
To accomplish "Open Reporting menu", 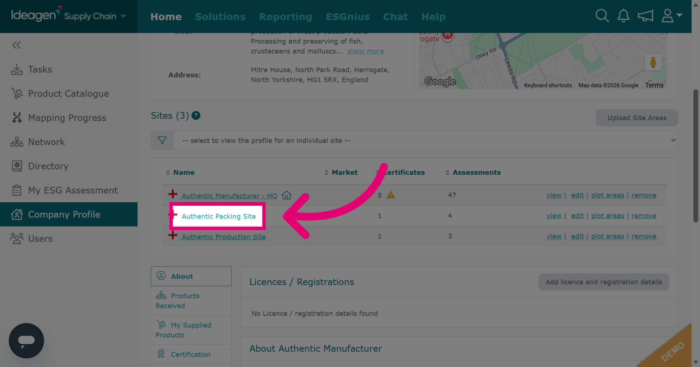I will [285, 17].
